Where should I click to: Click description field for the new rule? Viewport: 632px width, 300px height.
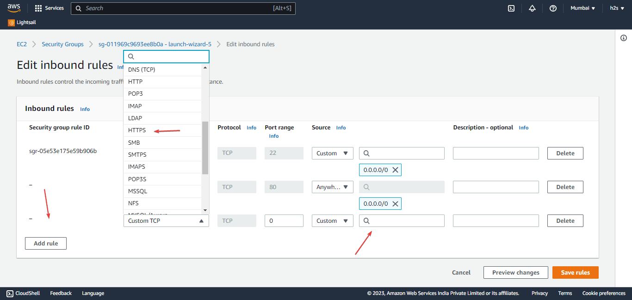pos(496,221)
